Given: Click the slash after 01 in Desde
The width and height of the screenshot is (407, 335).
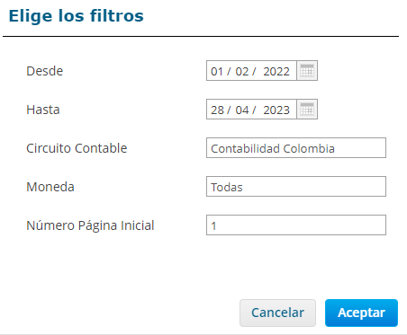Looking at the screenshot, I should [229, 71].
